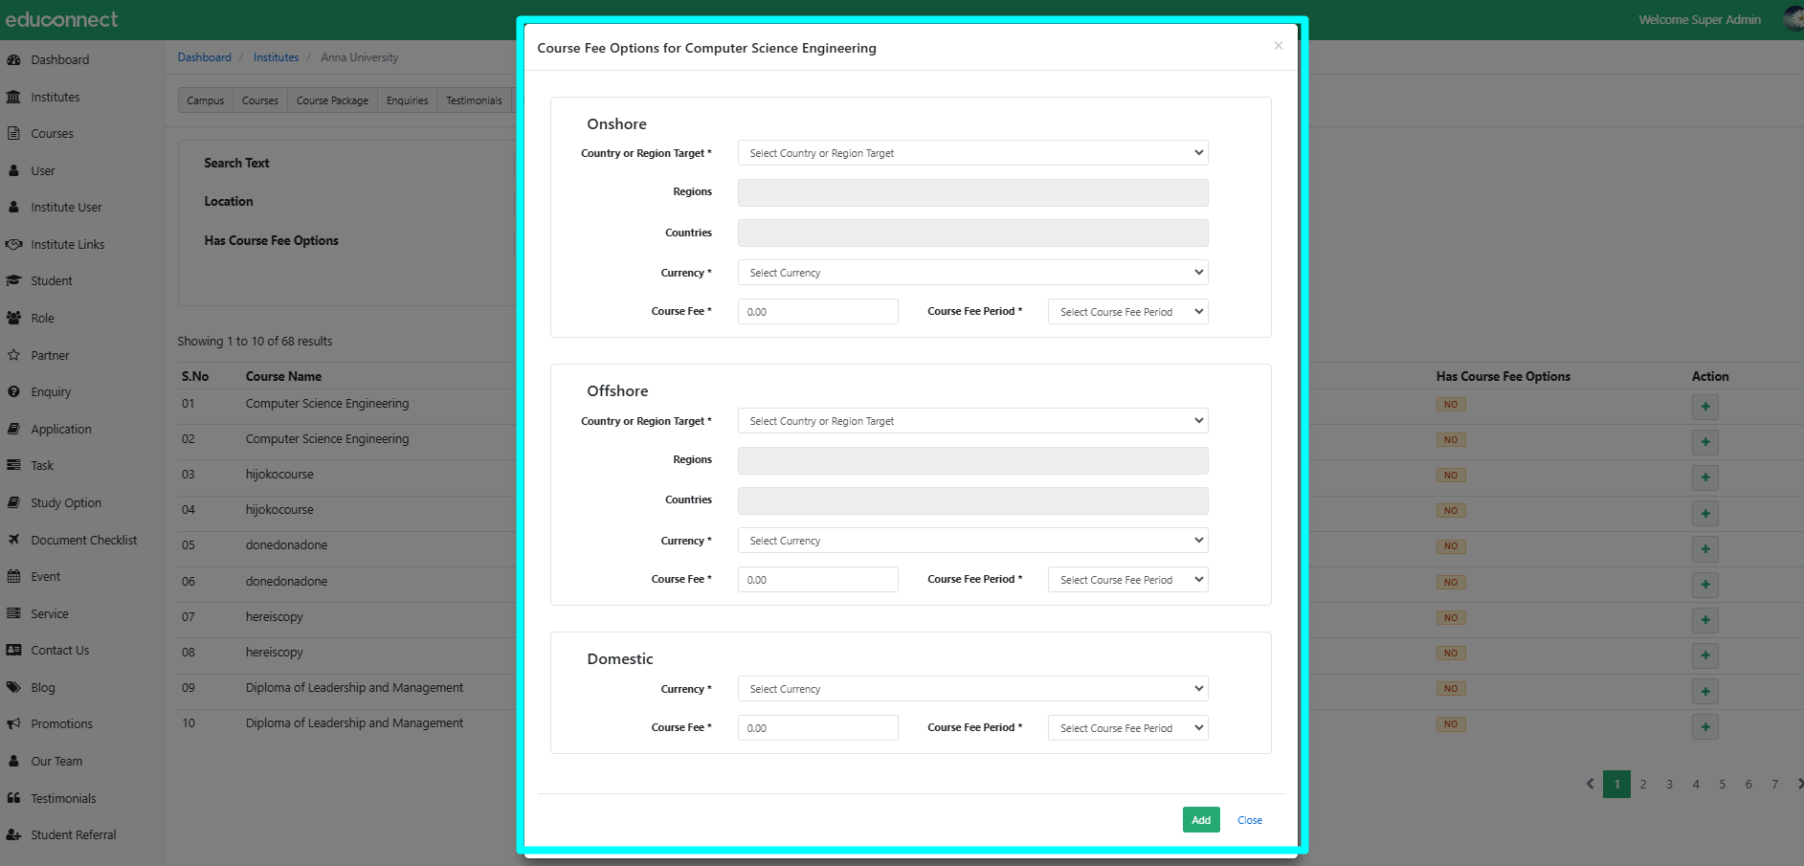Image resolution: width=1804 pixels, height=866 pixels.
Task: Click plus action icon for course row 10
Action: coord(1705,726)
